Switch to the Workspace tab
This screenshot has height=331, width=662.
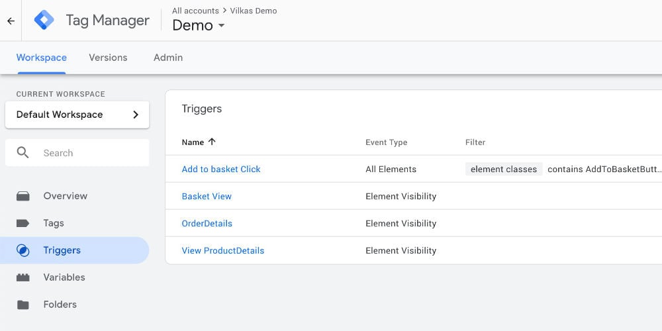pyautogui.click(x=41, y=58)
